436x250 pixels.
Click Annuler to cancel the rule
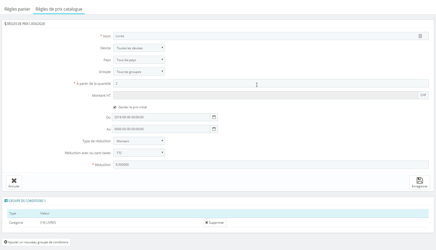coord(14,182)
